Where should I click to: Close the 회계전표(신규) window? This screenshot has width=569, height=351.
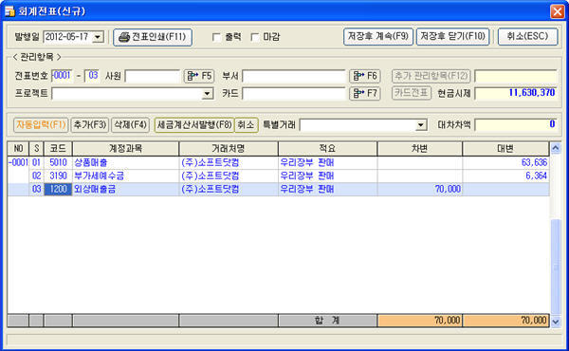pos(558,11)
